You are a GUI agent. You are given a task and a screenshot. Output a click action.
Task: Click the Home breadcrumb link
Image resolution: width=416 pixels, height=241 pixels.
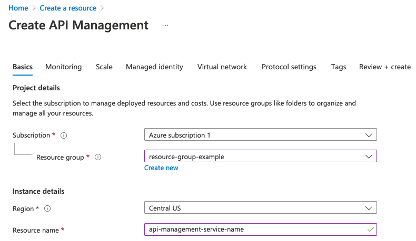(18, 8)
